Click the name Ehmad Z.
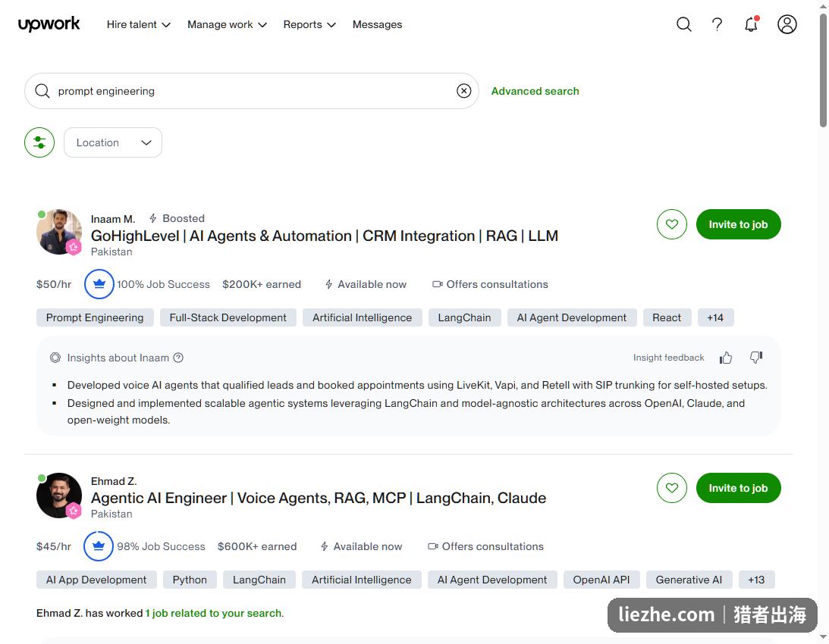This screenshot has height=644, width=829. (x=114, y=481)
